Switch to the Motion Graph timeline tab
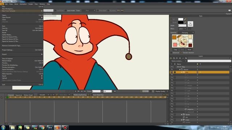Screen dimensions: 232x130 coord(28,95)
